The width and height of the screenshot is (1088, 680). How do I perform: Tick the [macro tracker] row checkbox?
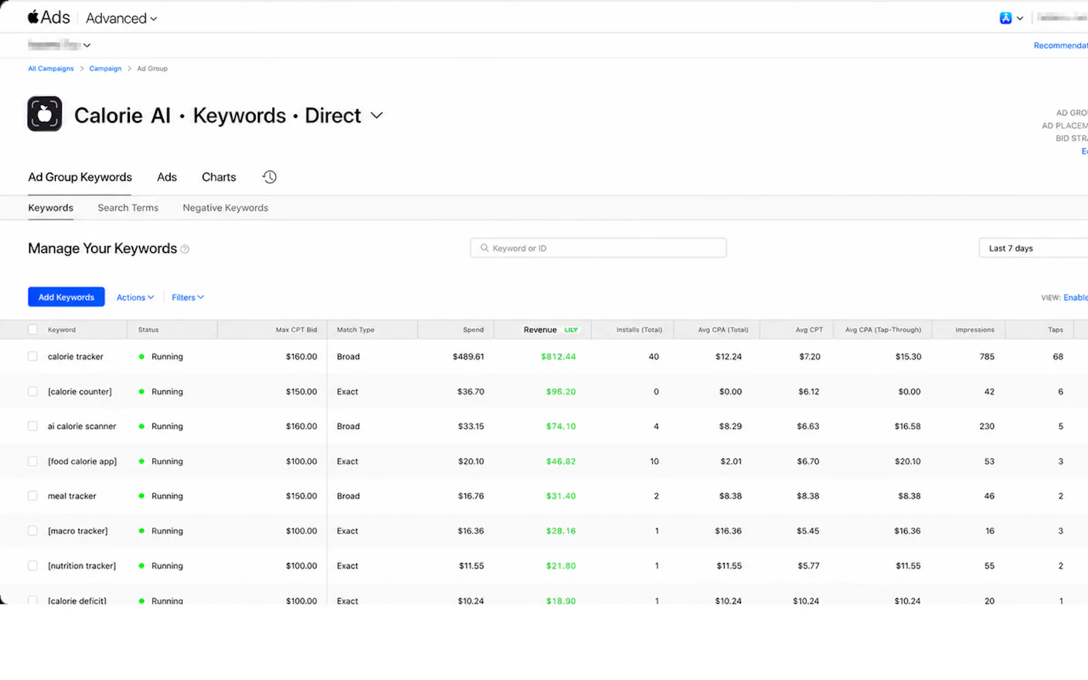click(33, 531)
